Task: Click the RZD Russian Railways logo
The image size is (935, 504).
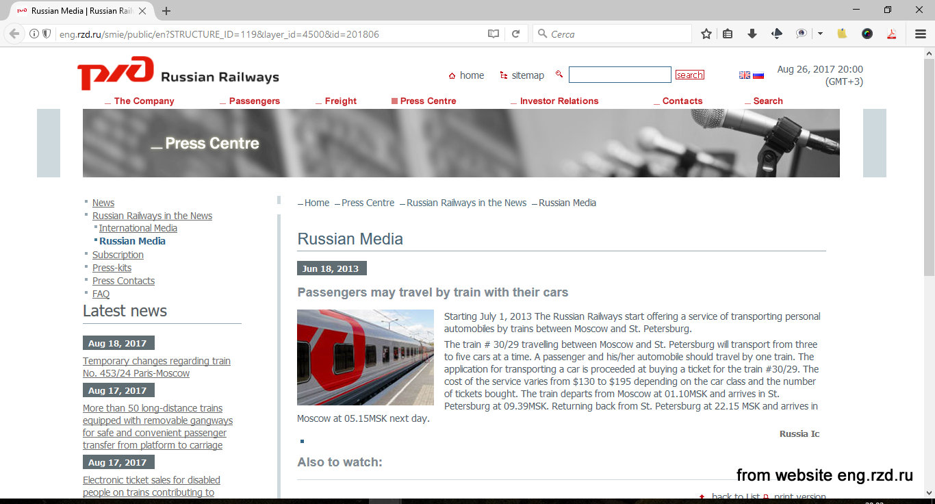Action: [178, 73]
